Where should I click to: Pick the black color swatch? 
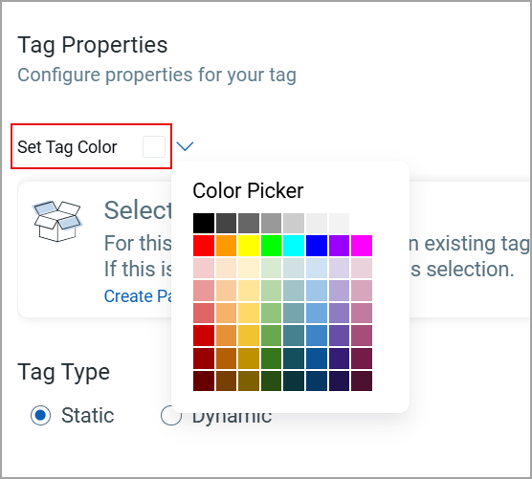point(204,223)
